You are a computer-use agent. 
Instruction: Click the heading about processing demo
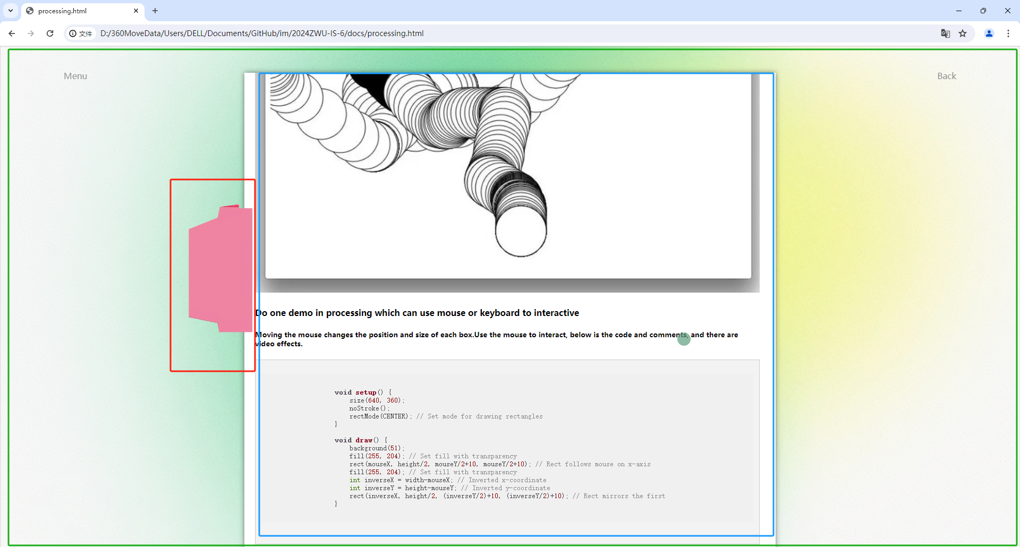pyautogui.click(x=417, y=313)
